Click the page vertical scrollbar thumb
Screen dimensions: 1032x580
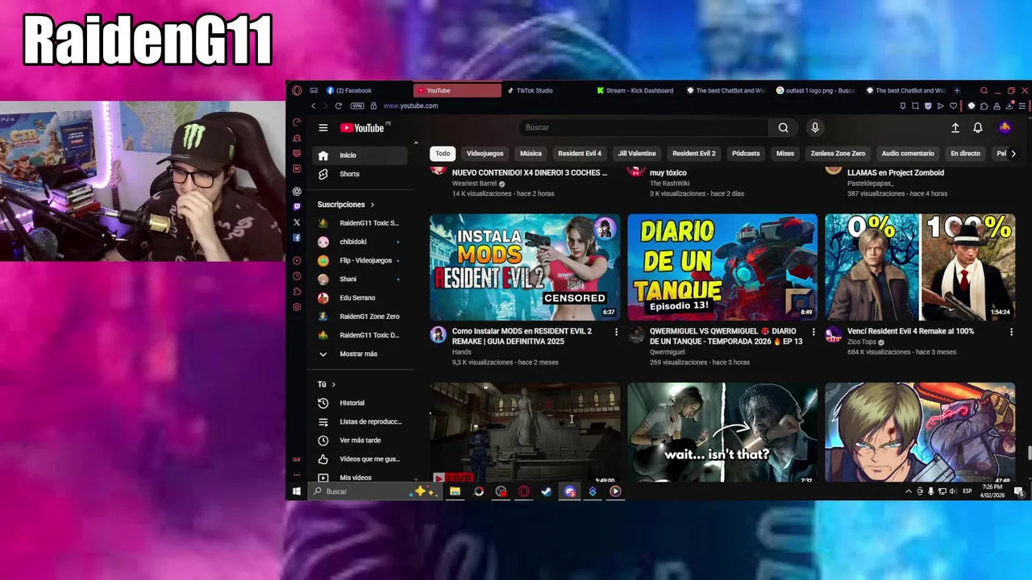[1029, 453]
